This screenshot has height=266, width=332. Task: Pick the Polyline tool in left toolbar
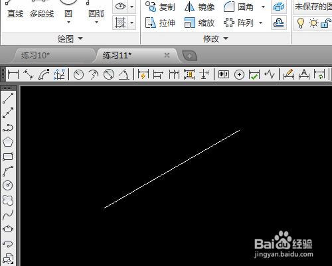tap(8, 127)
